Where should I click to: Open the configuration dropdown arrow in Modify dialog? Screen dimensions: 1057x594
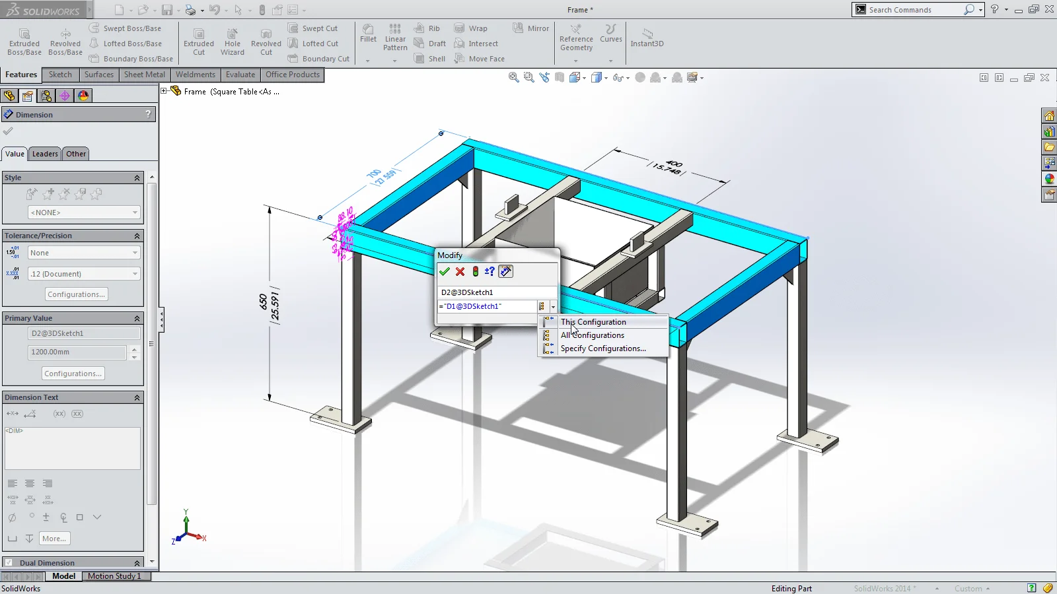554,306
